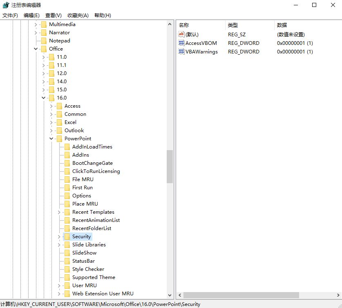This screenshot has width=342, height=308.
Task: Expand the User MRU node
Action: point(59,286)
